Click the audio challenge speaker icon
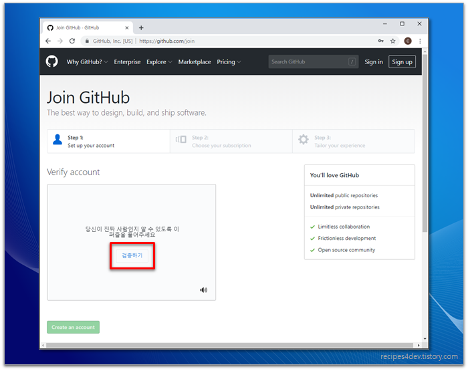Image resolution: width=468 pixels, height=371 pixels. pyautogui.click(x=203, y=290)
